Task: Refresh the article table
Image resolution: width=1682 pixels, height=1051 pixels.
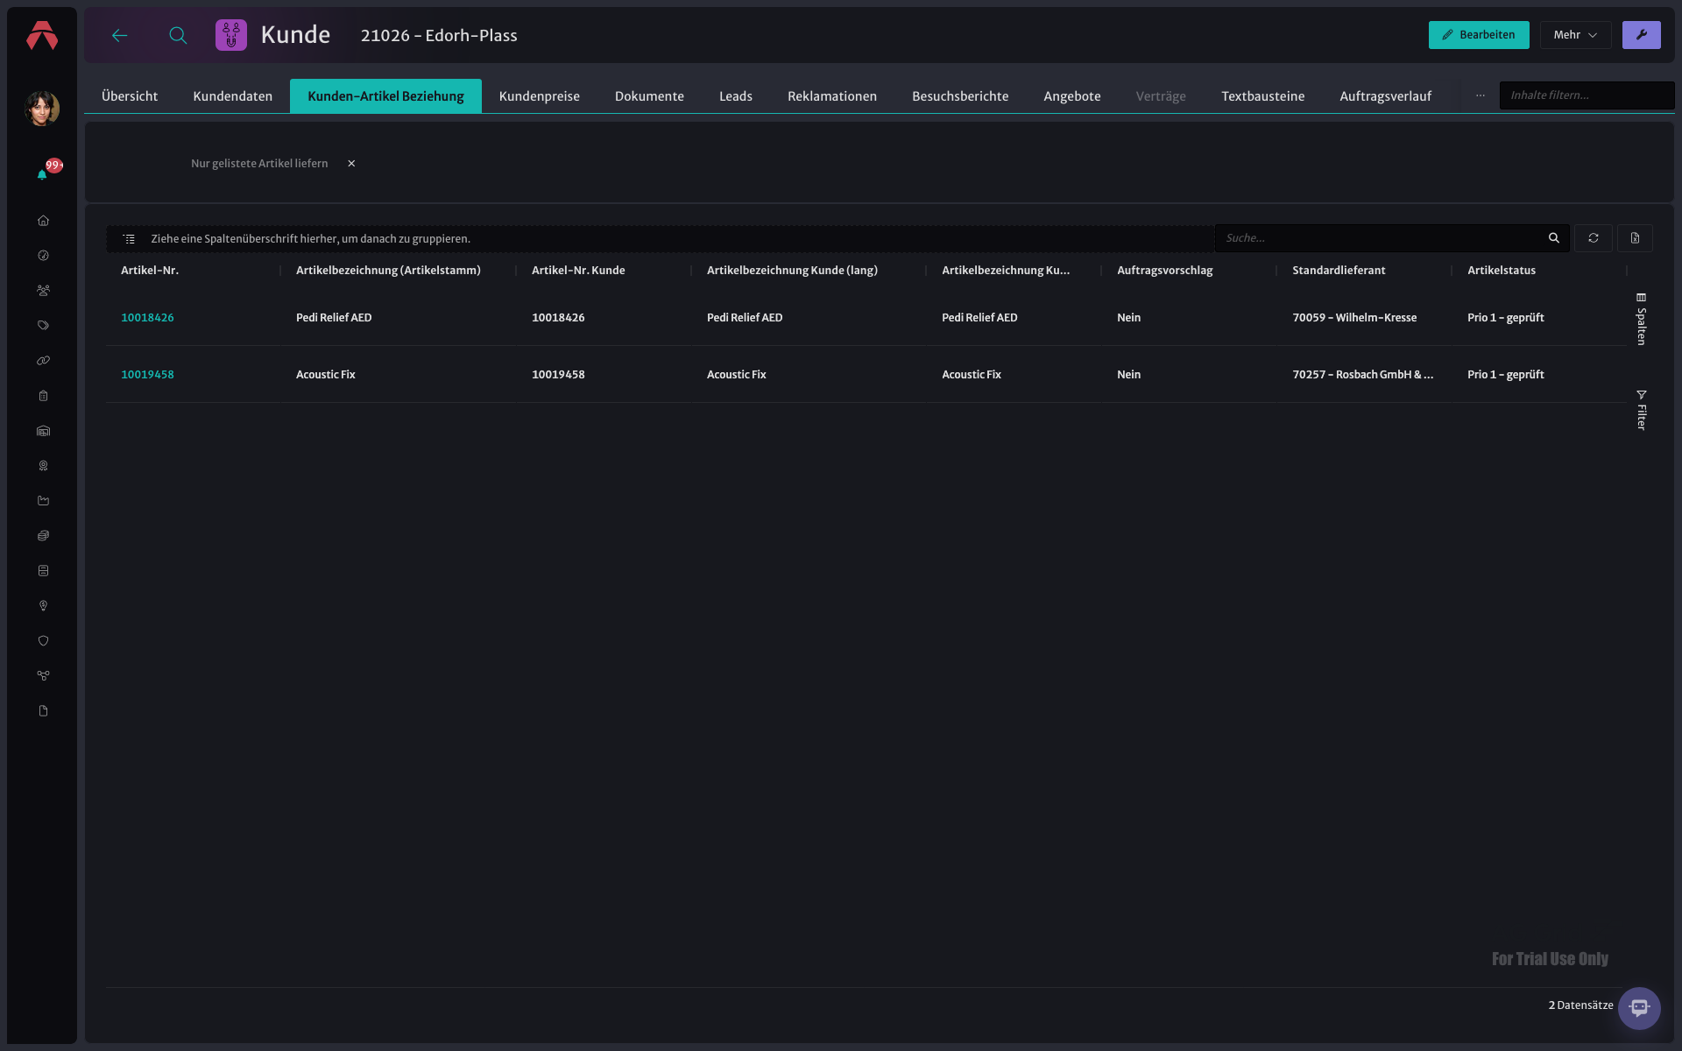Action: tap(1594, 238)
